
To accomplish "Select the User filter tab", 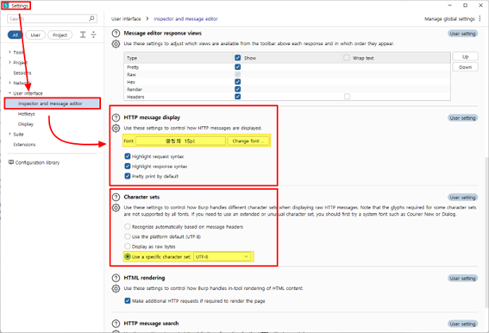I will (35, 35).
